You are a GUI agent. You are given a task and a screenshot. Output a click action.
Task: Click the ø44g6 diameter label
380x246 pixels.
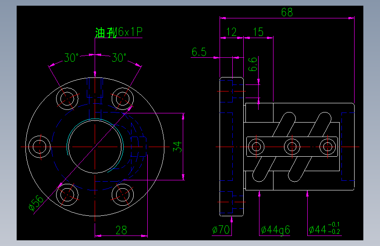click(276, 230)
